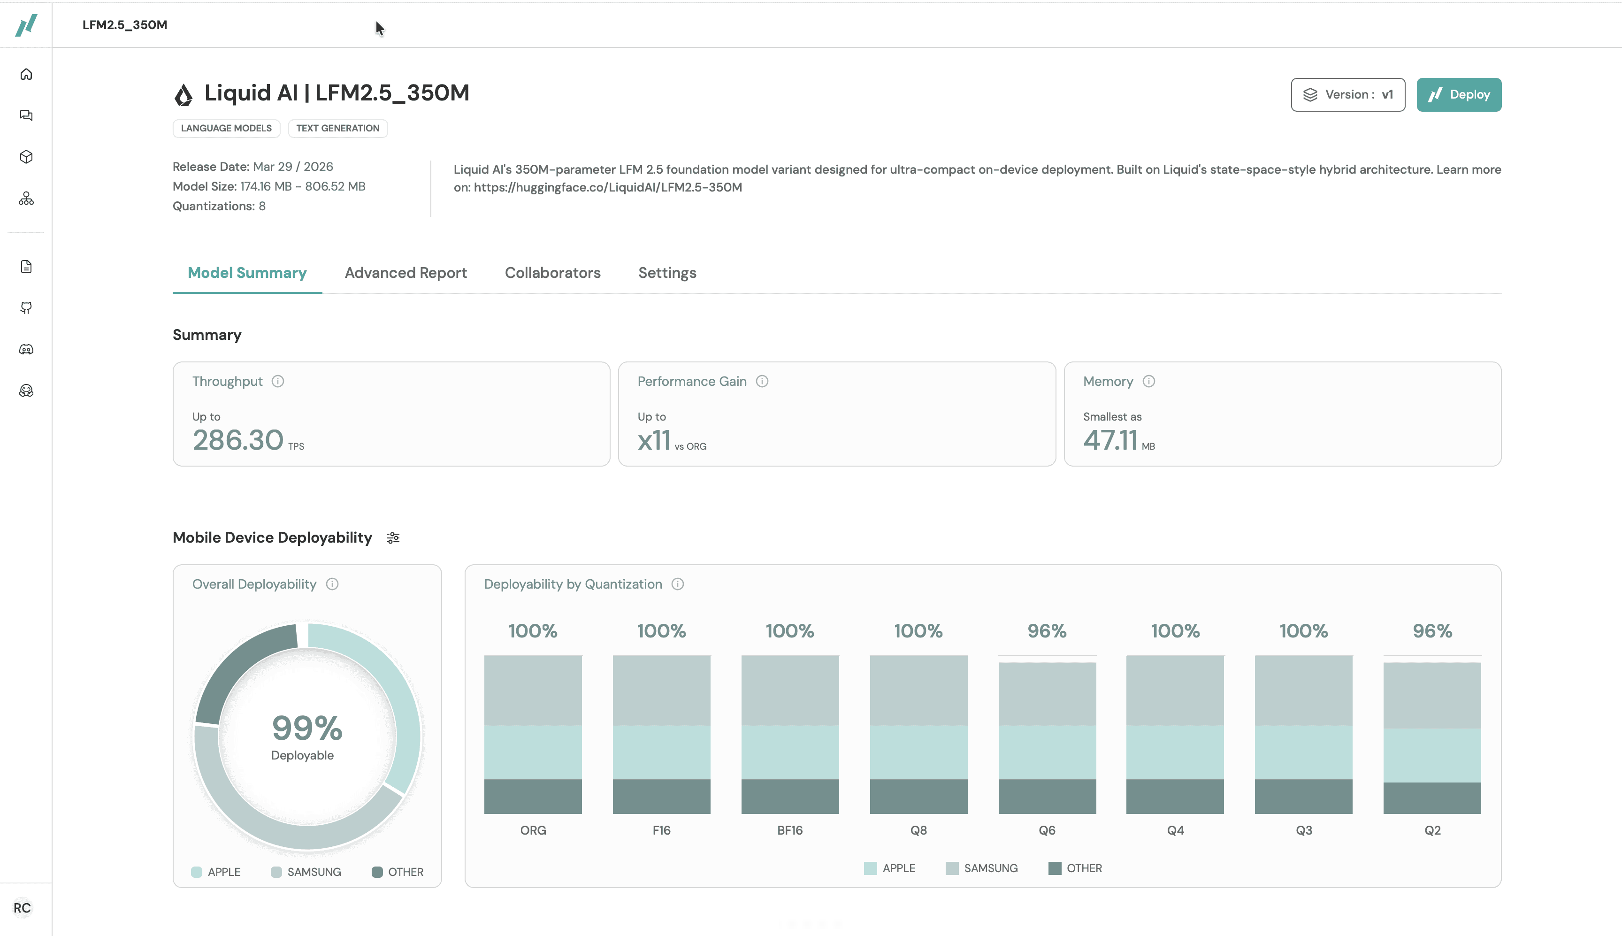Open the document icon in sidebar

26,267
